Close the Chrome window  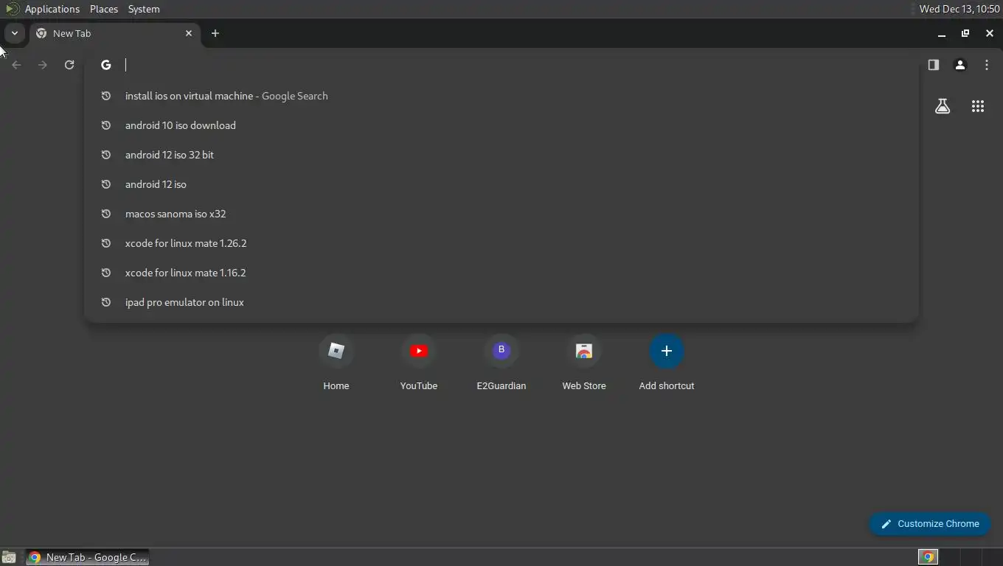pyautogui.click(x=990, y=33)
